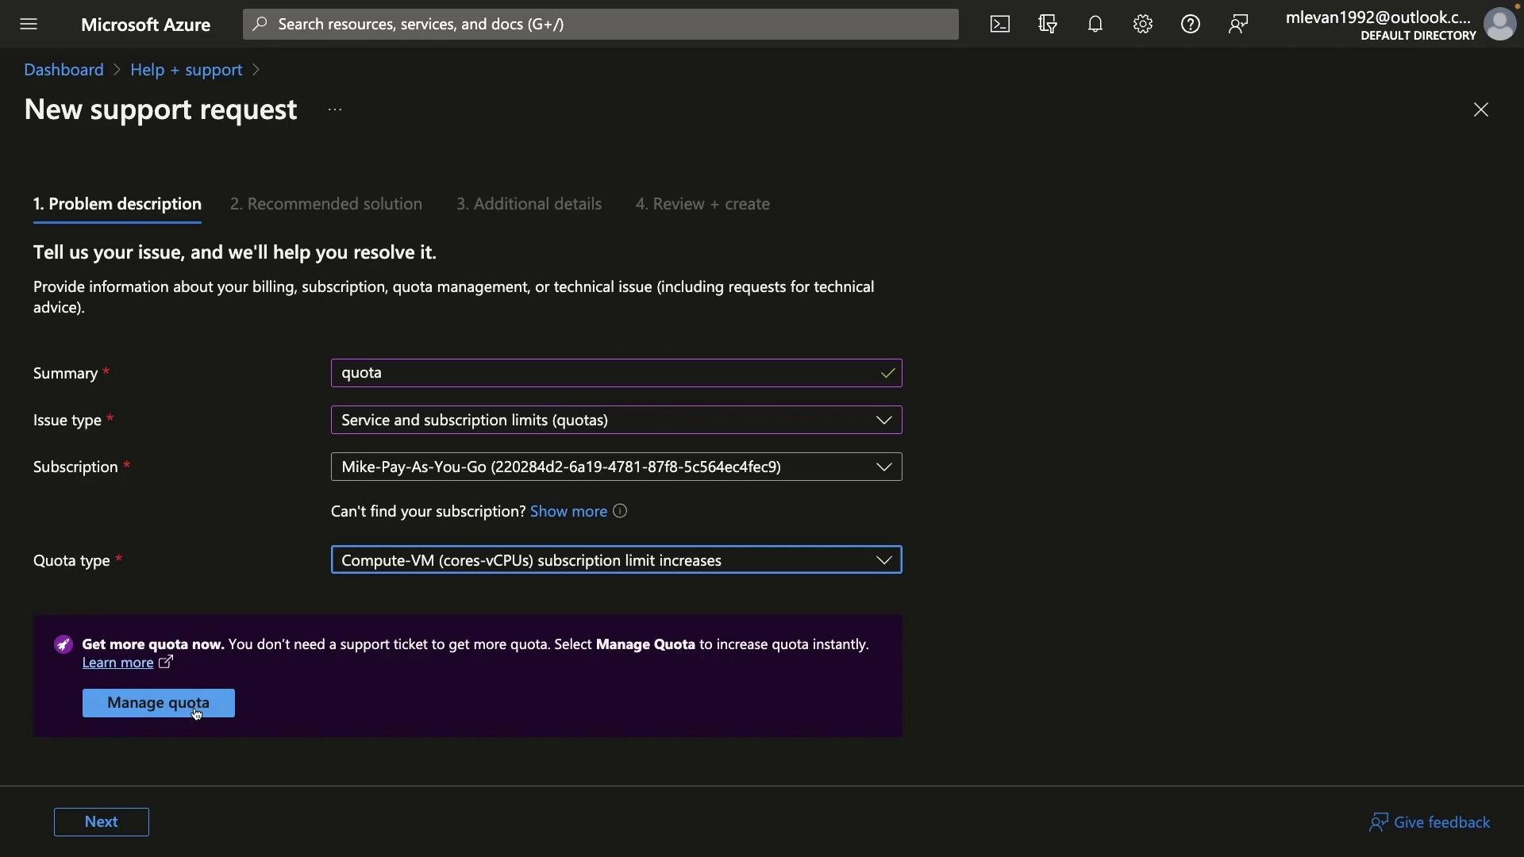This screenshot has width=1524, height=857.
Task: Click the 'Issue type' label
Action: [67, 421]
